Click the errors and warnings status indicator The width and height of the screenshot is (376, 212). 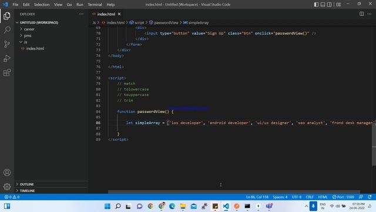click(x=12, y=197)
